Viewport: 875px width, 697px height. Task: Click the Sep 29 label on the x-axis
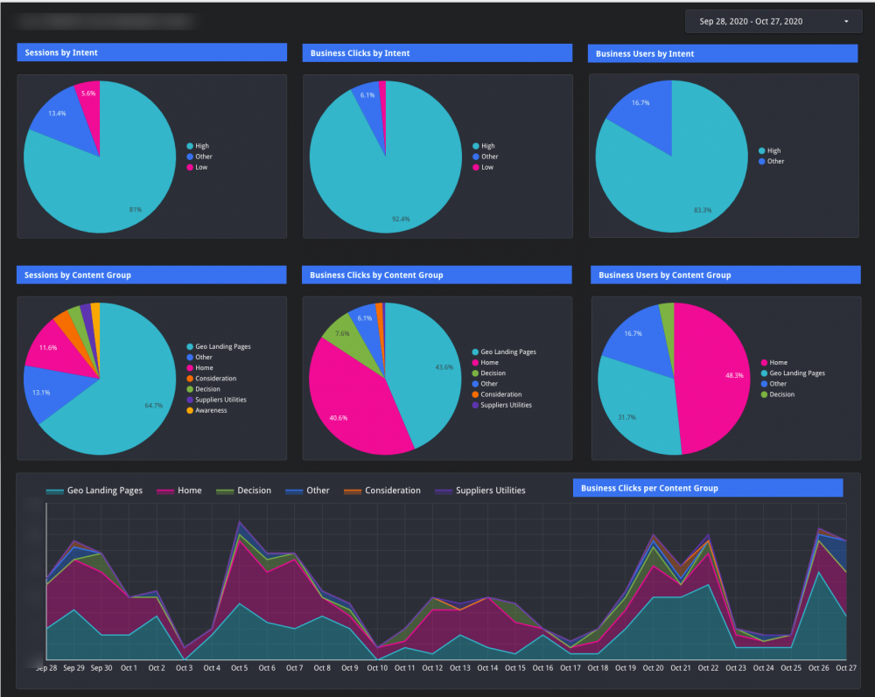tap(73, 668)
